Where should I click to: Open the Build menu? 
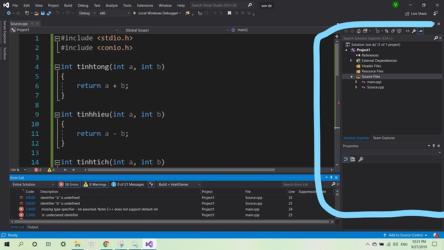(68, 5)
